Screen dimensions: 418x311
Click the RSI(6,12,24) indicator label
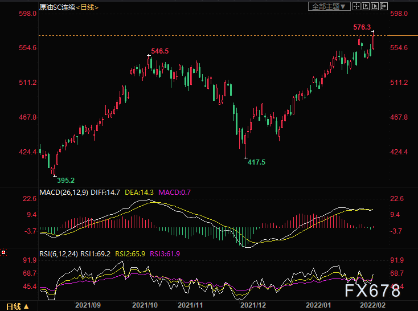click(59, 253)
